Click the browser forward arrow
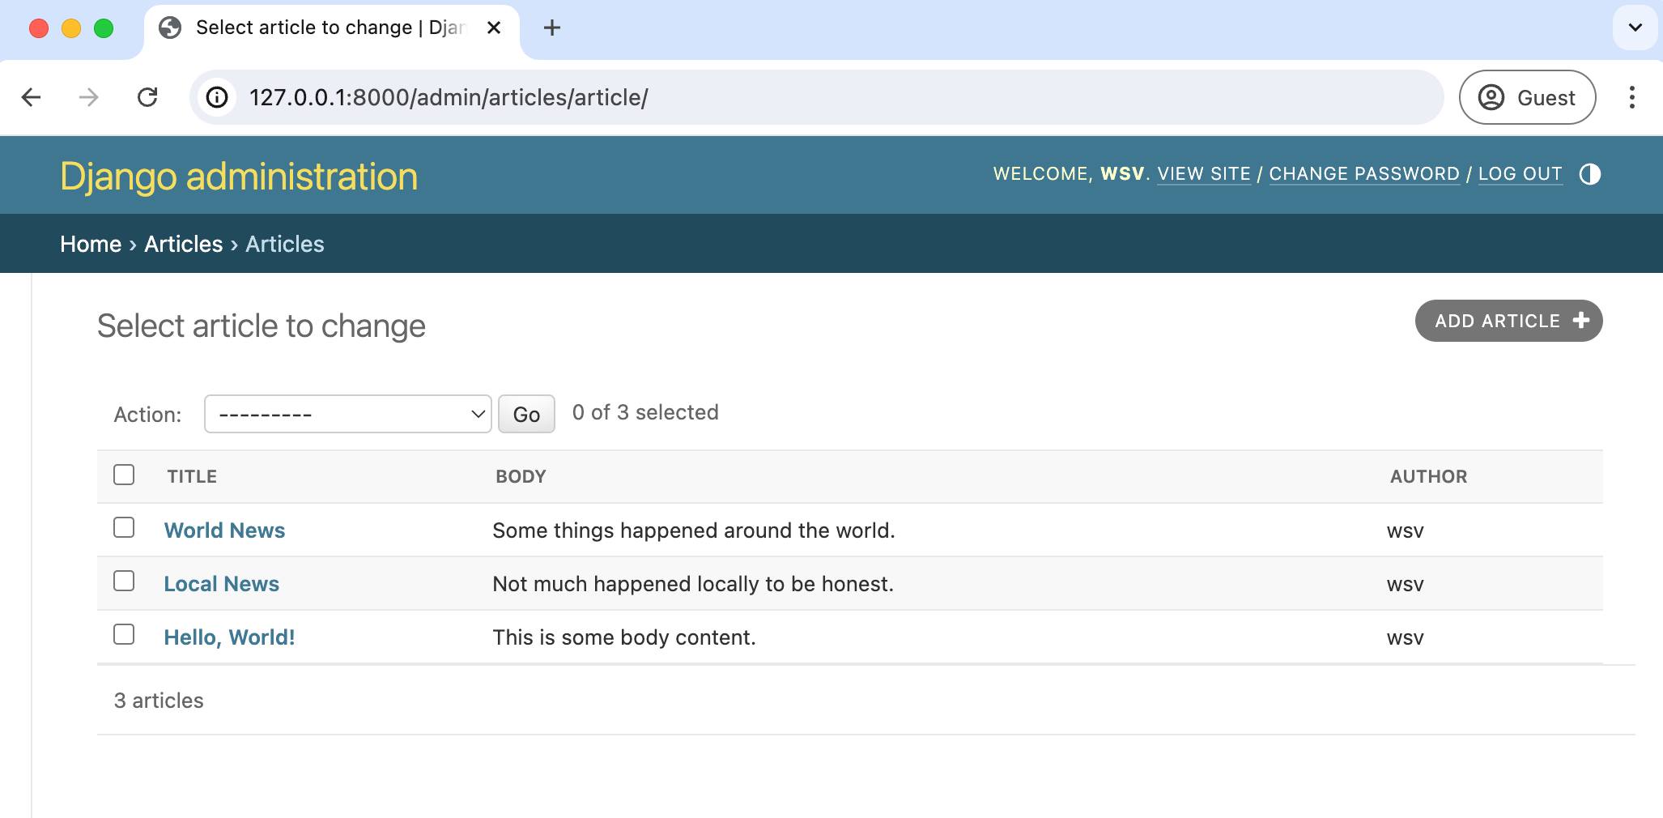 tap(88, 97)
